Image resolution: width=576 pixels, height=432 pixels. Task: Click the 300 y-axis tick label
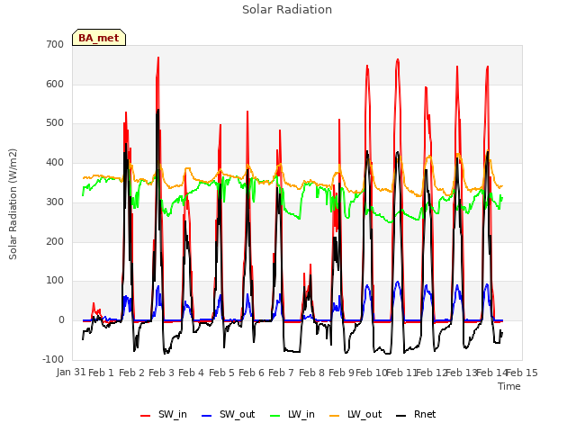tap(55, 202)
